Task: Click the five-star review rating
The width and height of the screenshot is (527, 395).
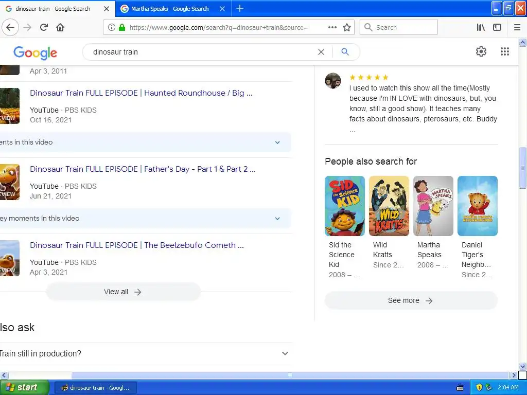Action: [368, 78]
